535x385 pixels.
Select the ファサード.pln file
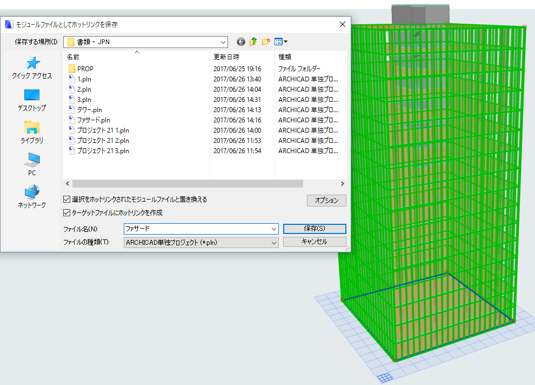[93, 120]
